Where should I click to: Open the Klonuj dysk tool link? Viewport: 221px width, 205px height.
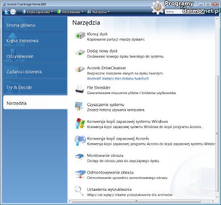click(x=97, y=34)
